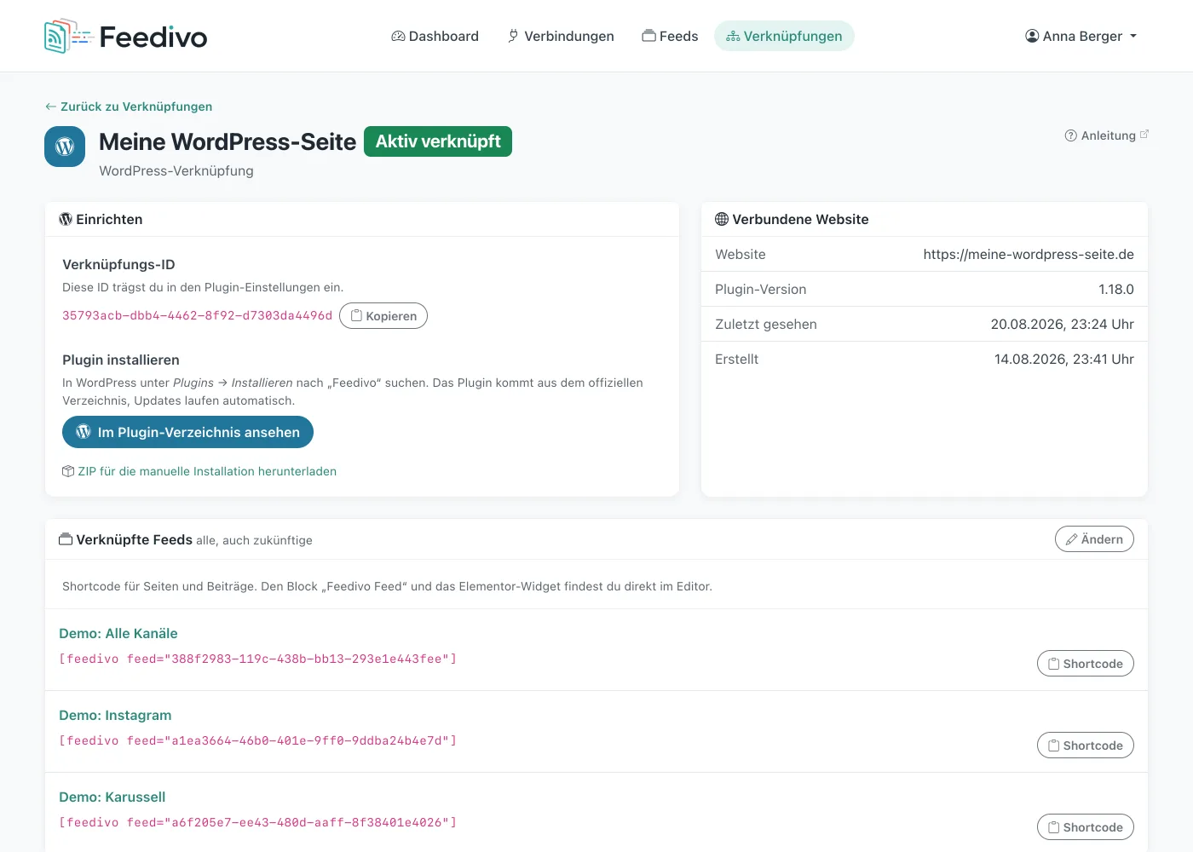The height and width of the screenshot is (852, 1193).
Task: Click Im Plugin-Verzeichnis ansehen button
Action: pos(187,432)
